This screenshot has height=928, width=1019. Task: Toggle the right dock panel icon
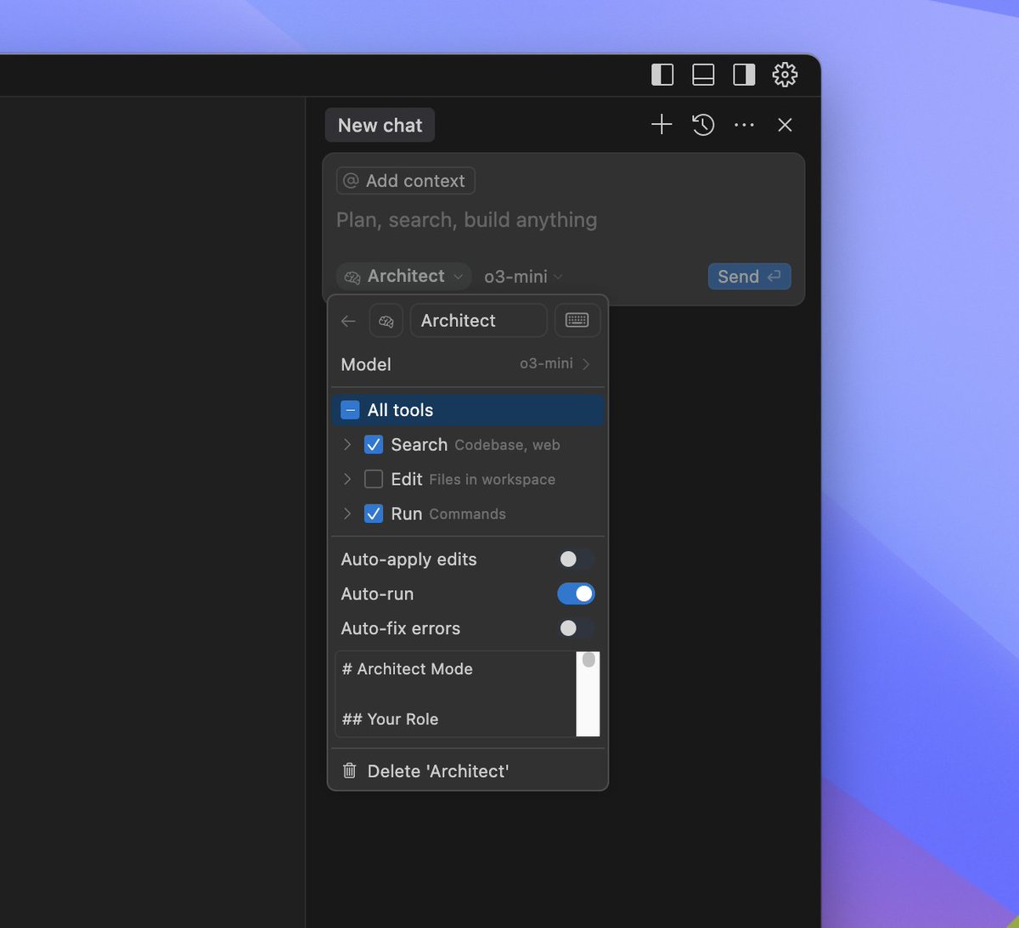[743, 75]
